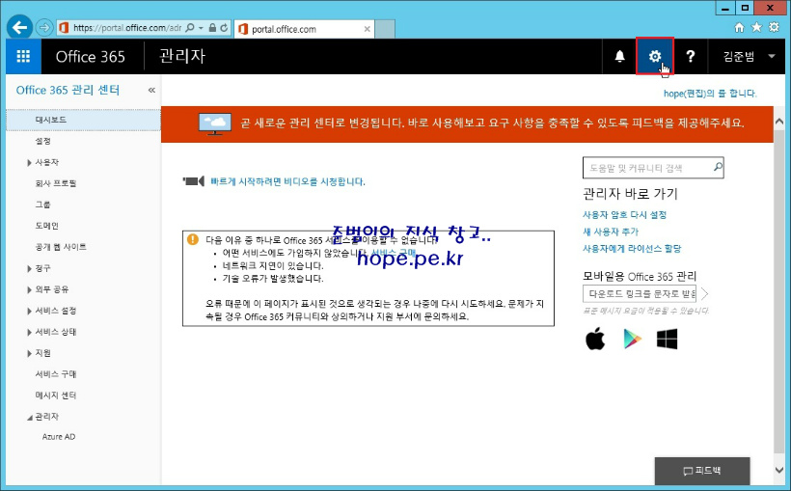This screenshot has height=491, width=791.
Task: Expand the 청구 navigation group
Action: click(x=29, y=268)
